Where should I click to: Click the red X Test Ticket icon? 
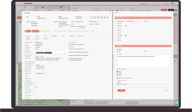click(x=36, y=87)
